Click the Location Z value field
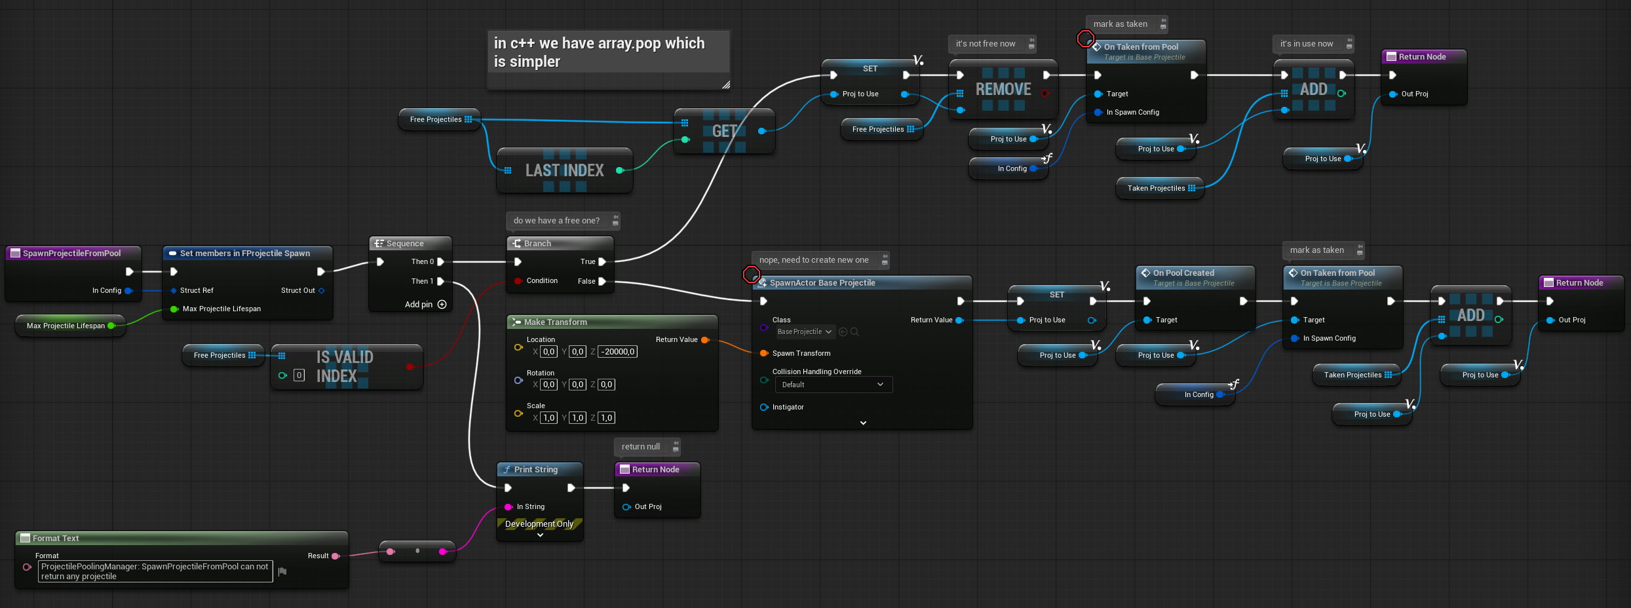 [x=618, y=352]
